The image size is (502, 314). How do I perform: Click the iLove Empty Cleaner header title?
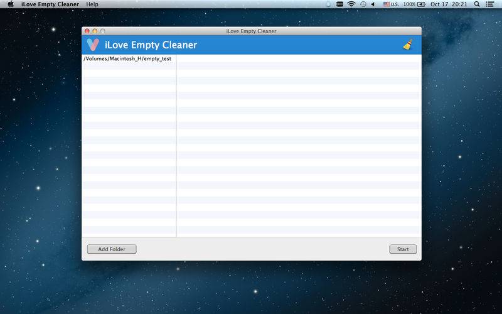pos(151,45)
